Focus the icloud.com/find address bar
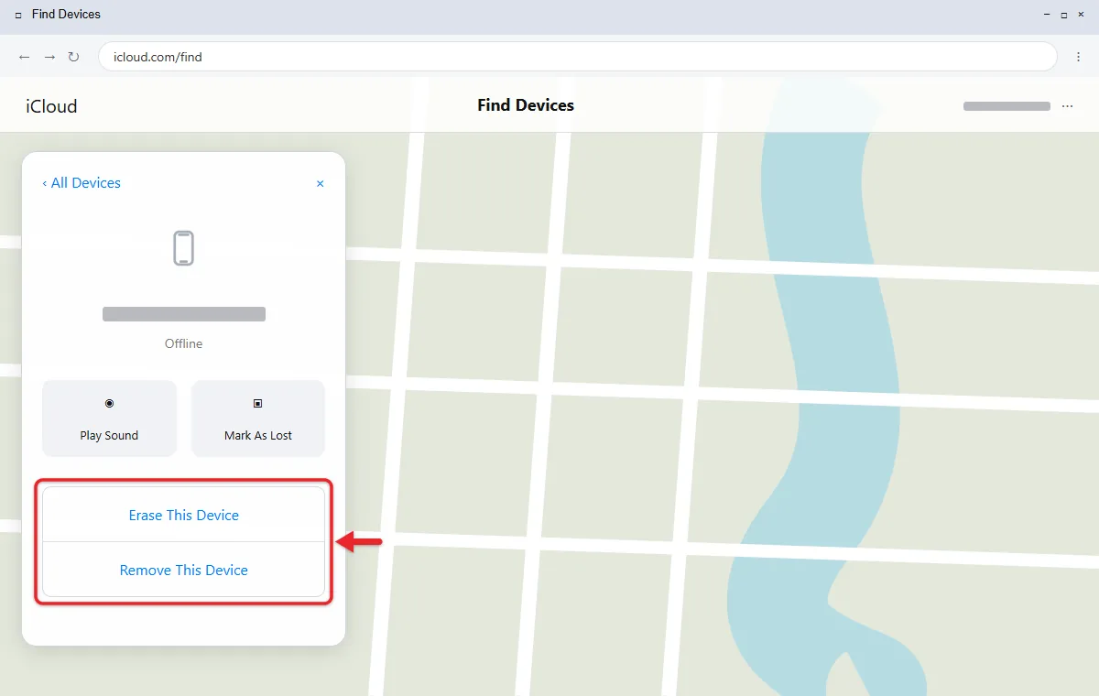 (x=578, y=57)
